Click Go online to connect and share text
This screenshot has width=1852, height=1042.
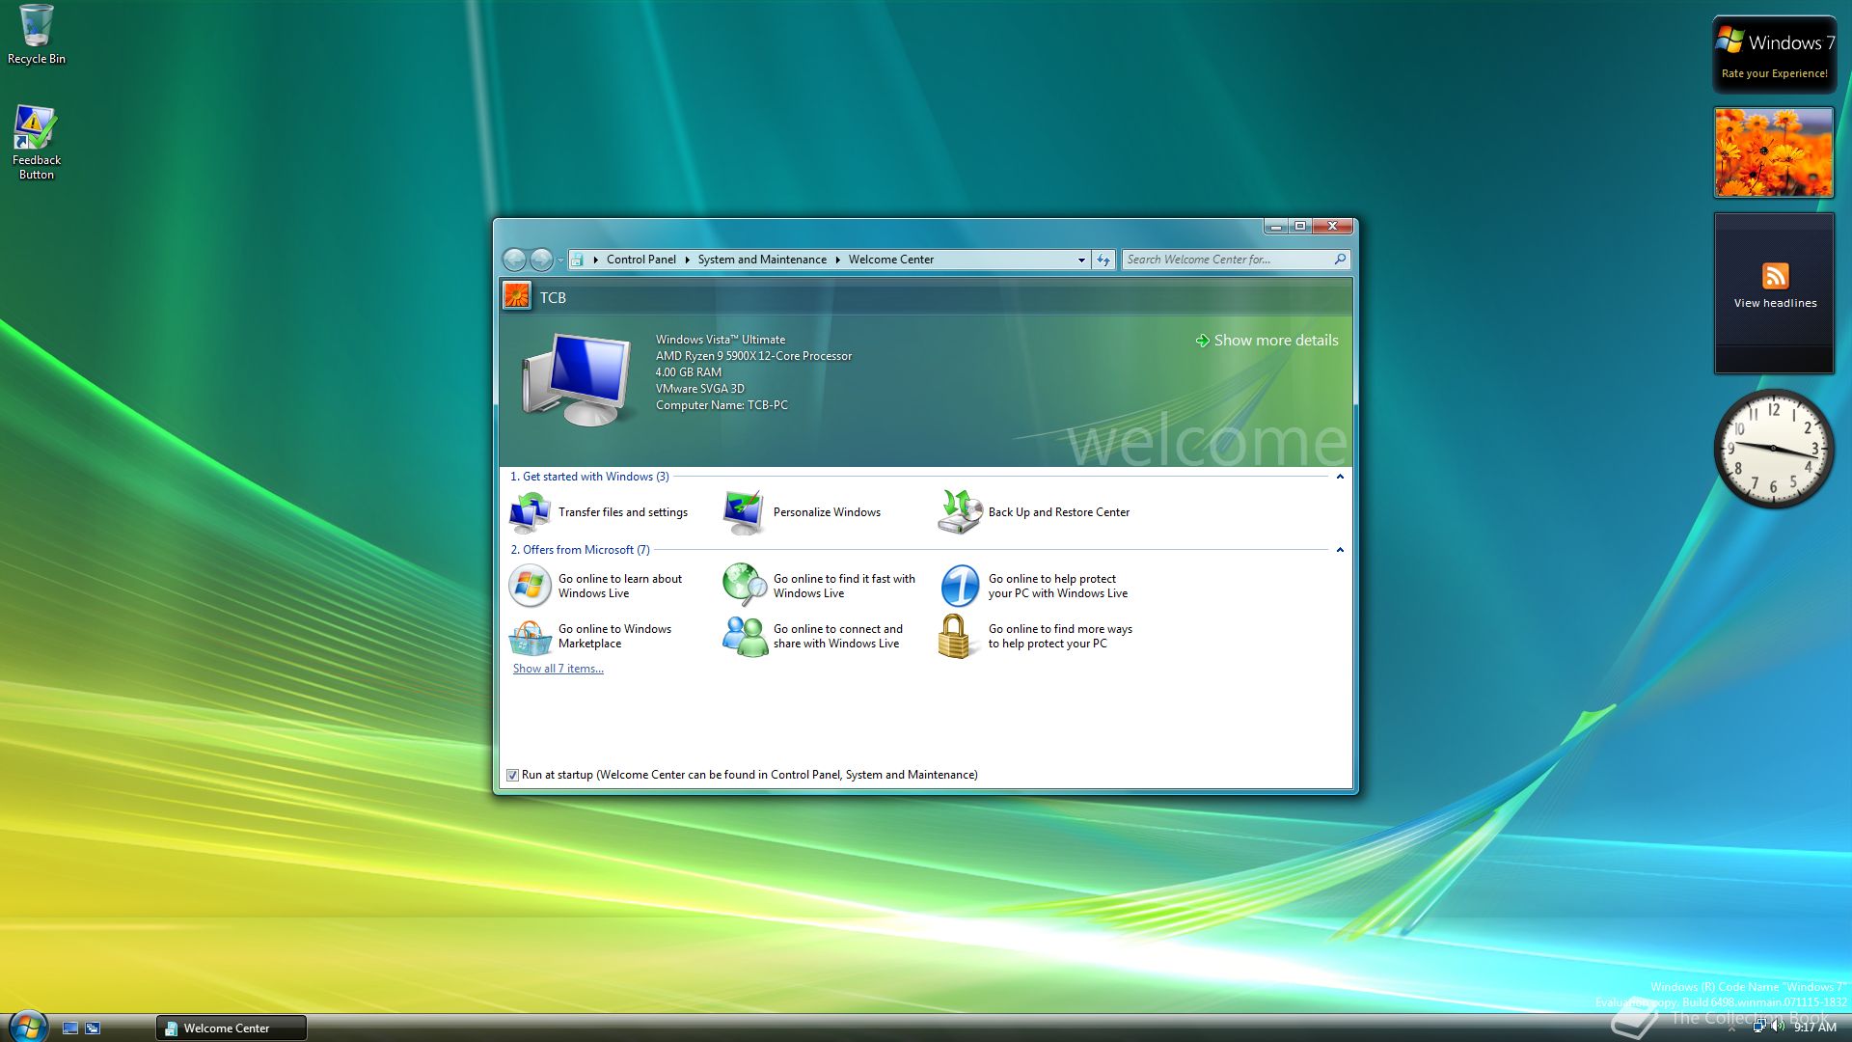coord(838,637)
